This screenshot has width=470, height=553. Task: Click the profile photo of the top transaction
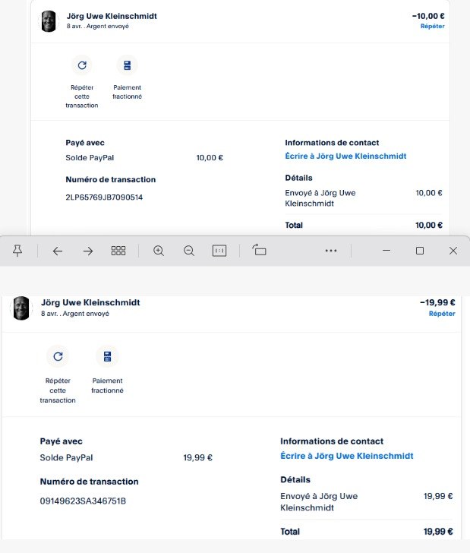[49, 21]
